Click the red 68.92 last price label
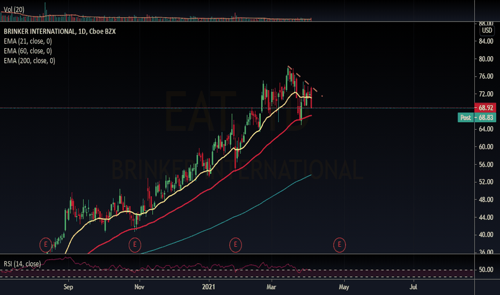The height and width of the screenshot is (295, 500). pos(486,108)
